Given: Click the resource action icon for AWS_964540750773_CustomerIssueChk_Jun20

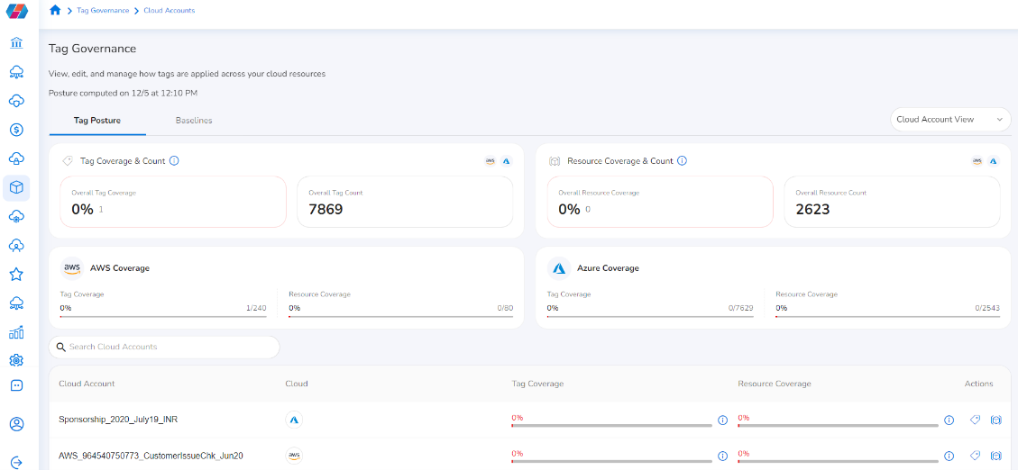Looking at the screenshot, I should tap(995, 456).
